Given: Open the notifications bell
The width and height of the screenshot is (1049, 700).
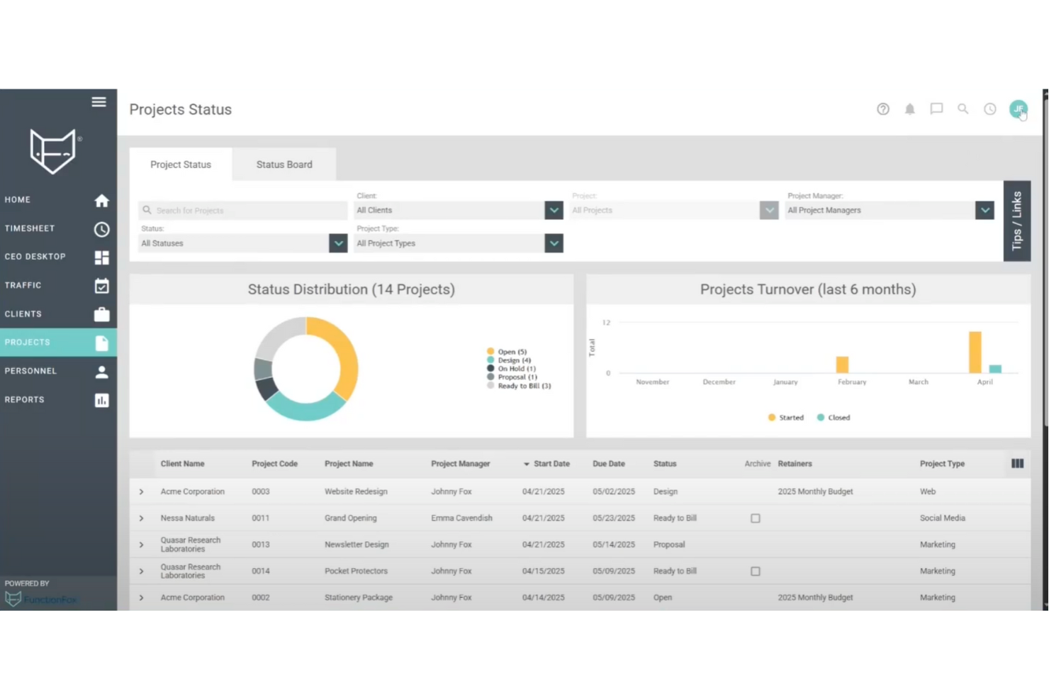Looking at the screenshot, I should point(909,109).
